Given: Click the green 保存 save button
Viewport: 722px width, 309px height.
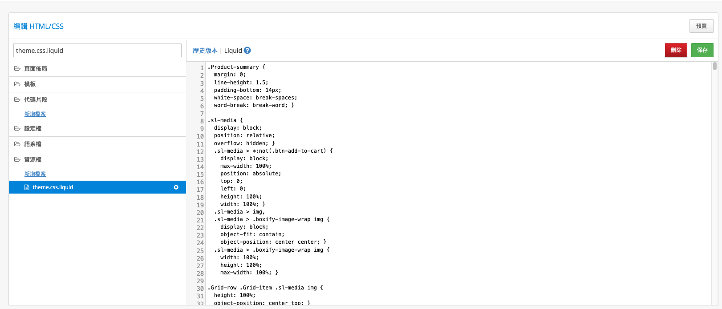Looking at the screenshot, I should pos(702,50).
